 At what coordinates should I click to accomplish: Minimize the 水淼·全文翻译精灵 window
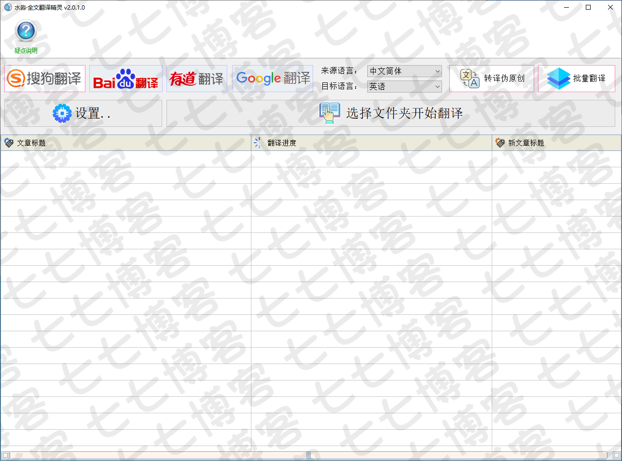pos(567,7)
